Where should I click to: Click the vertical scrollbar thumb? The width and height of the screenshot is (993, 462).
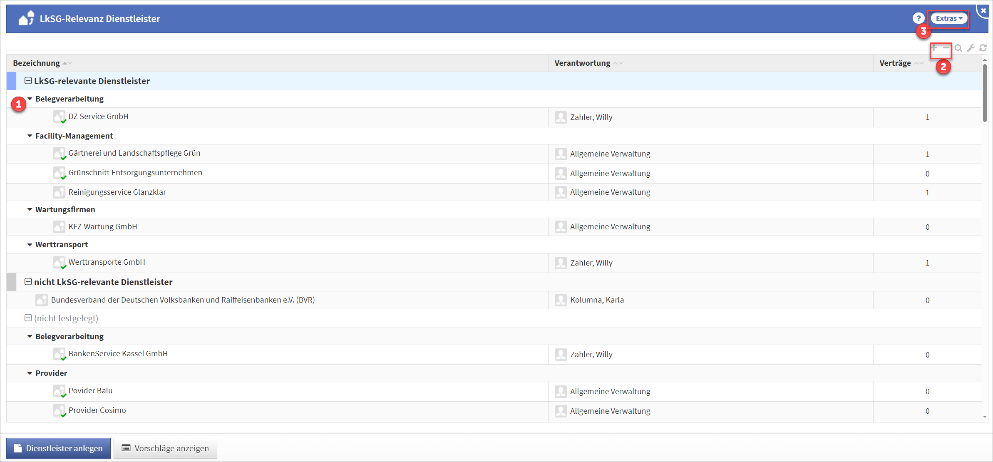pos(985,92)
